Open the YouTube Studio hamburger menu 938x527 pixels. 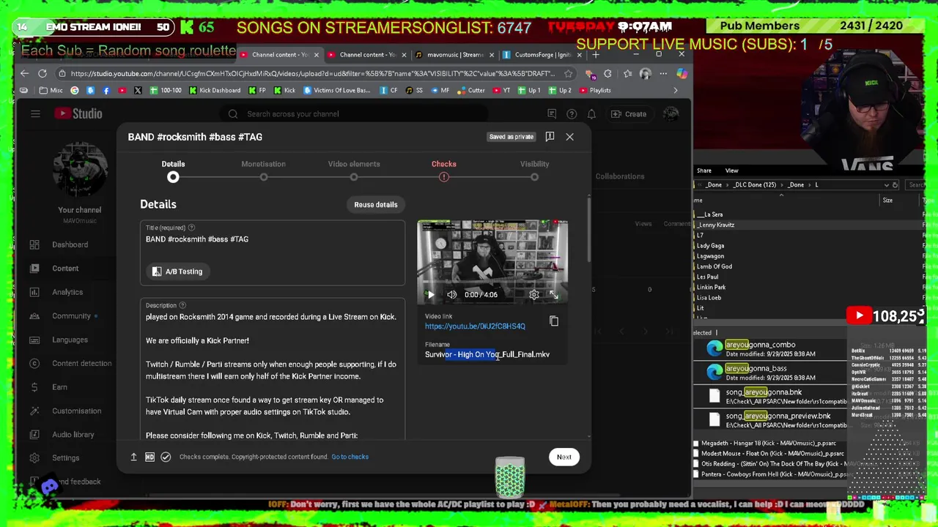click(35, 113)
